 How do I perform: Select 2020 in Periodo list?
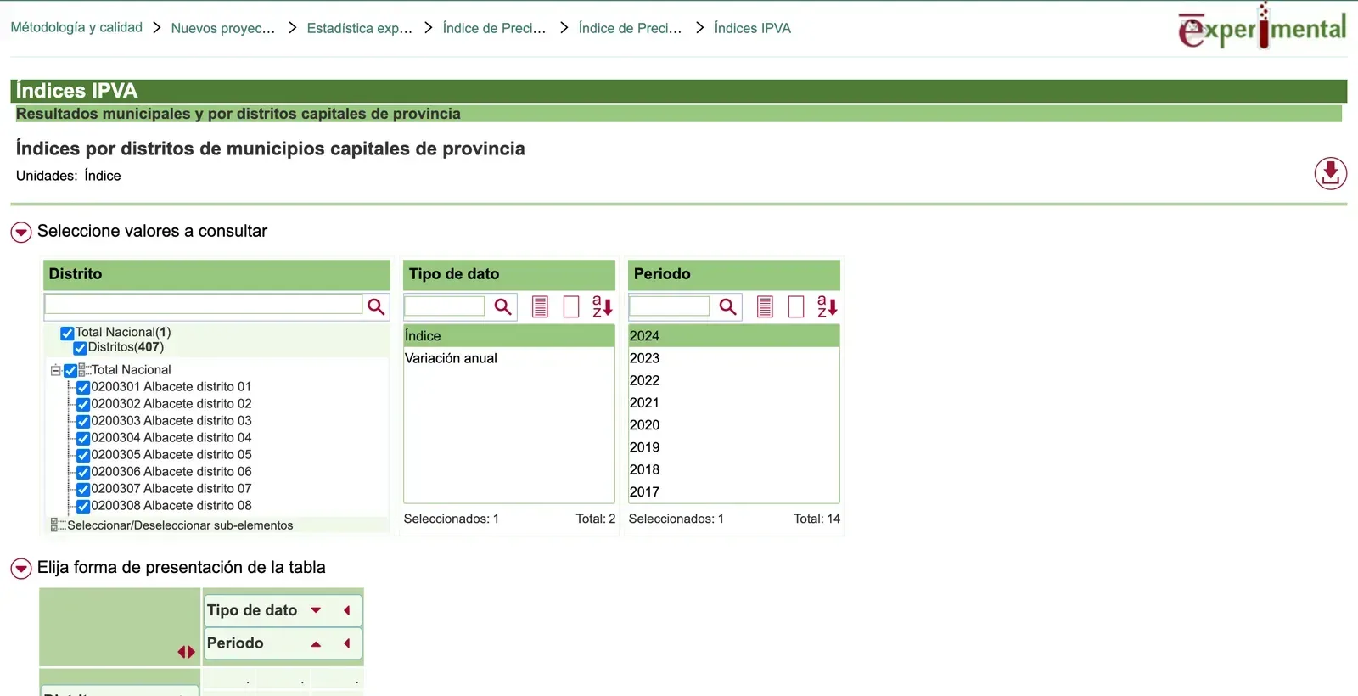[x=733, y=424]
